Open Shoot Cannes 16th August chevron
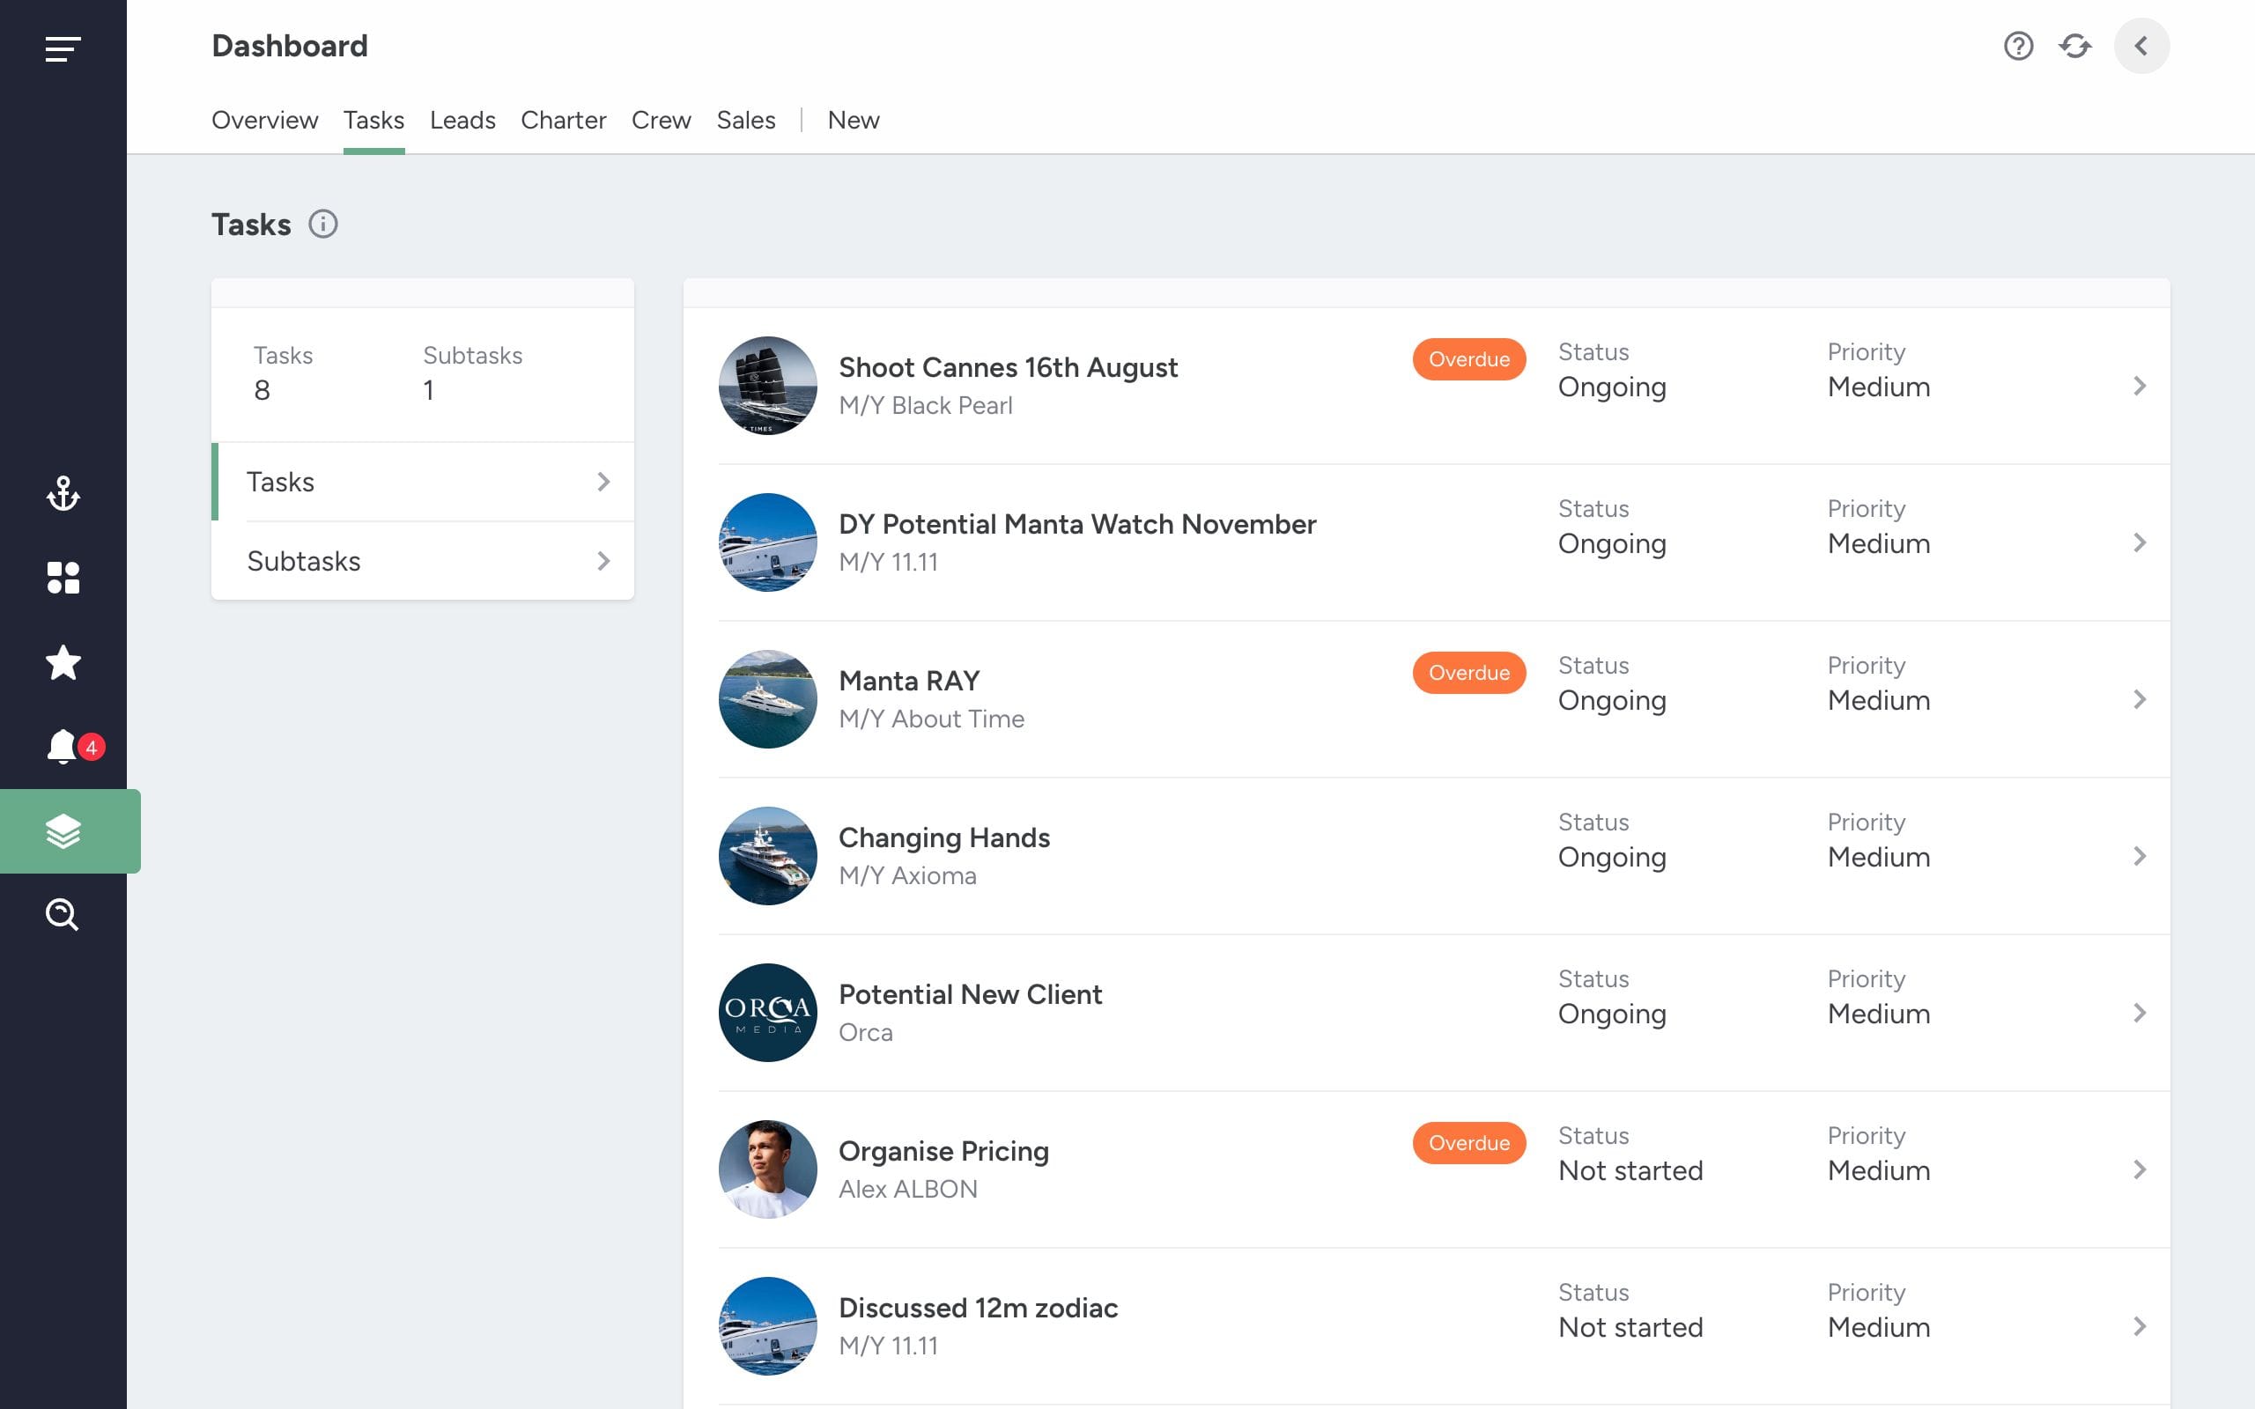The width and height of the screenshot is (2255, 1409). [2140, 386]
